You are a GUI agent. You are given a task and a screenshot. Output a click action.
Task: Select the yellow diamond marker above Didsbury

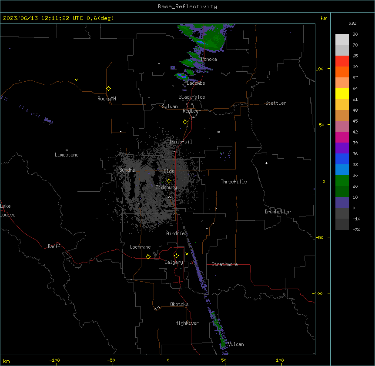pyautogui.click(x=169, y=181)
